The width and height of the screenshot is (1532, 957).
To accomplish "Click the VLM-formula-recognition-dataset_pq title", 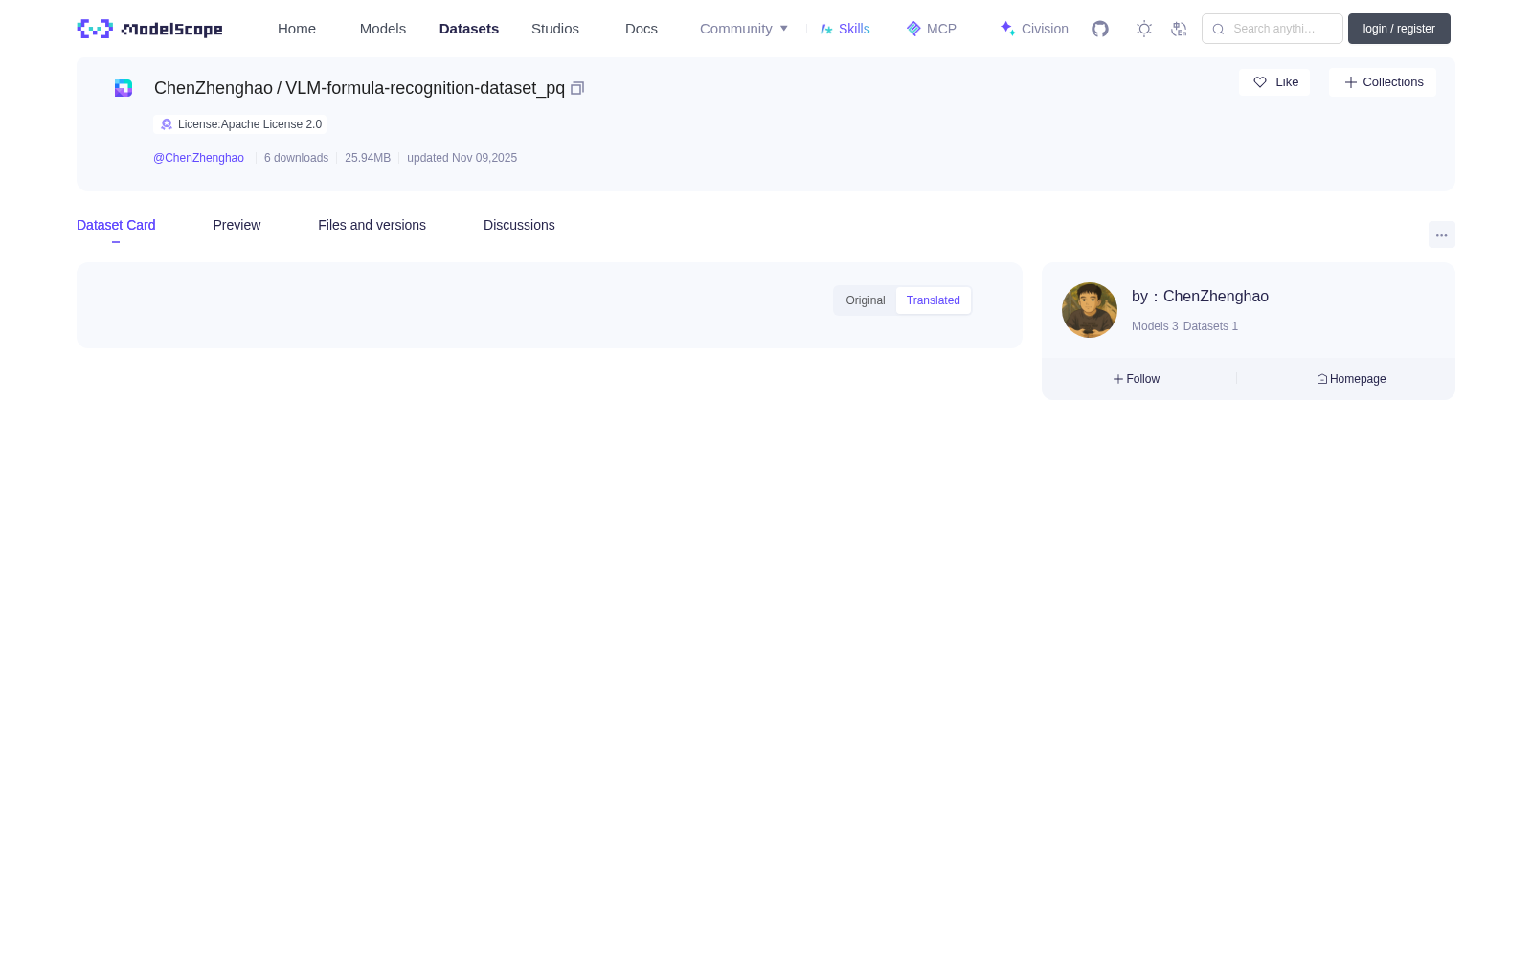I will coord(425,88).
